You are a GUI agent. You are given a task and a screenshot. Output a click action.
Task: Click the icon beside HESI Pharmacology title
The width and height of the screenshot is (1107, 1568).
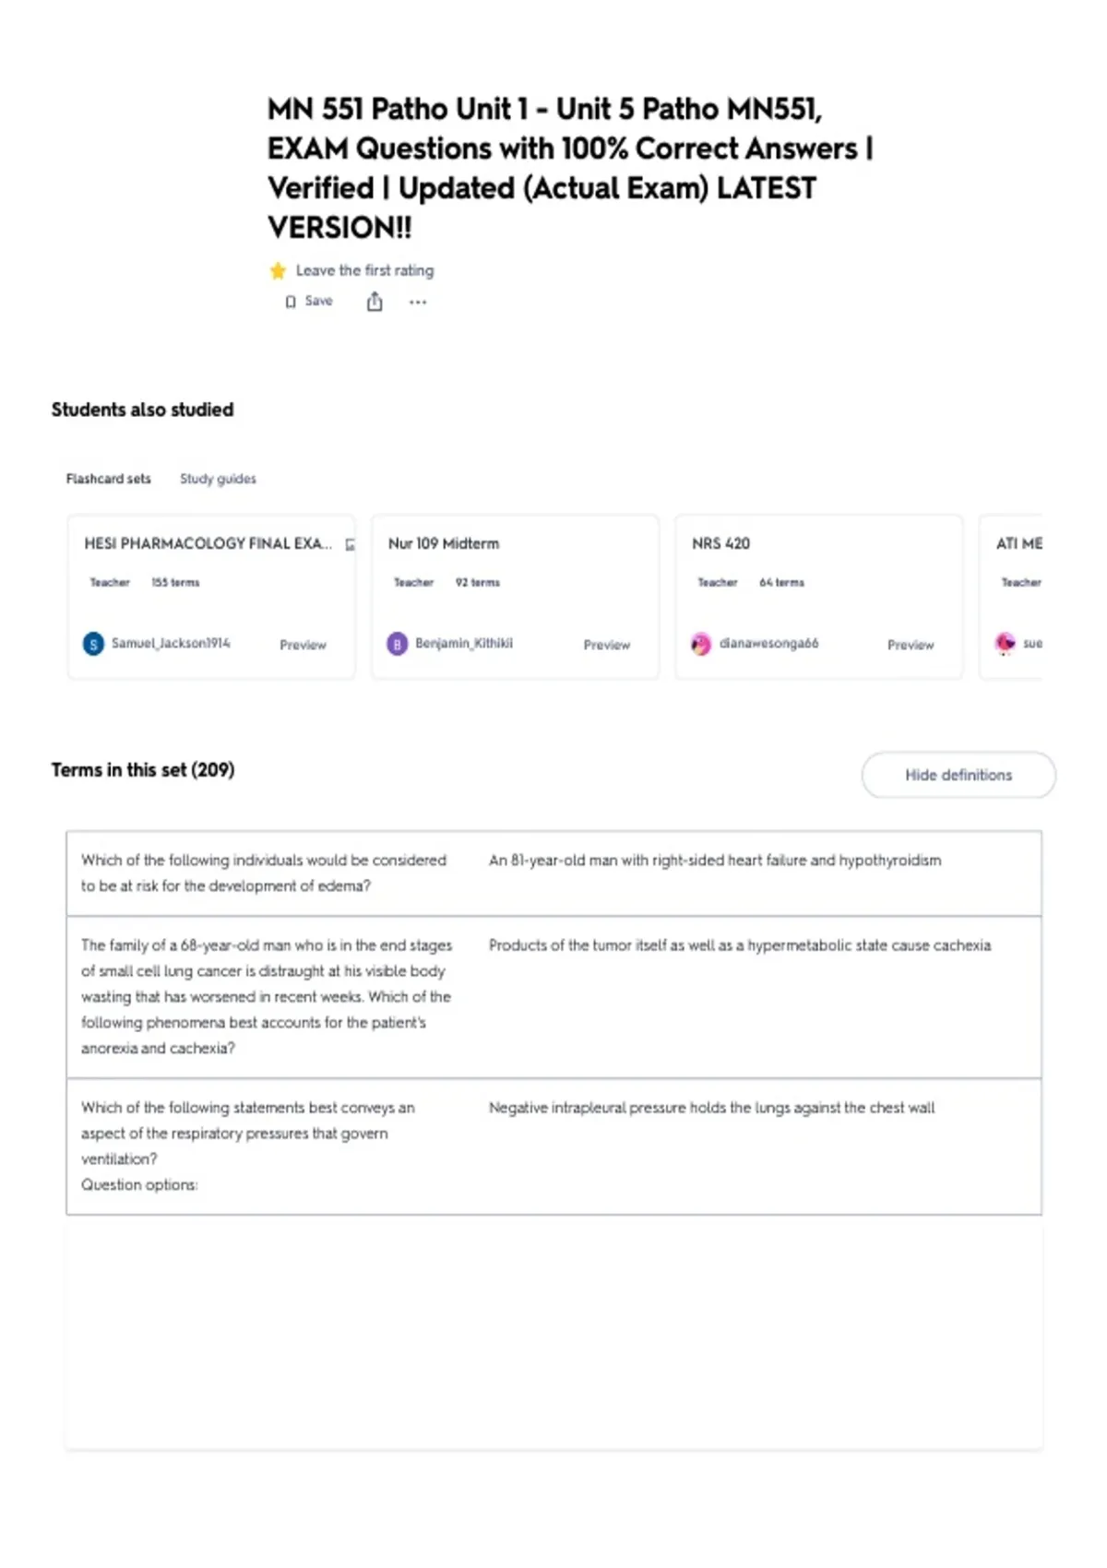pos(350,544)
